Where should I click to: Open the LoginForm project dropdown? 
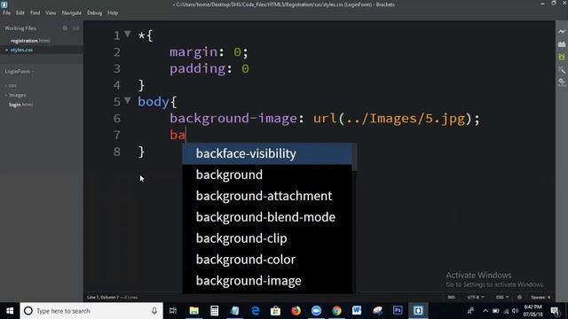tap(20, 71)
